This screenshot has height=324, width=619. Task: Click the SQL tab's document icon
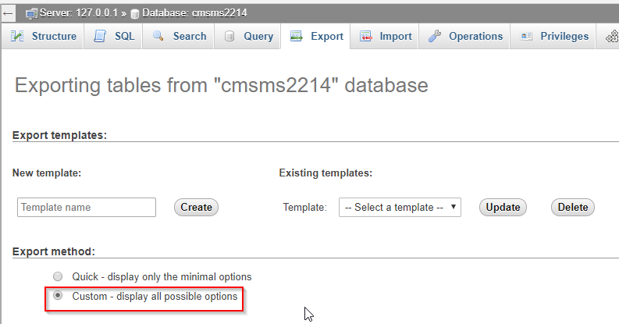point(100,37)
